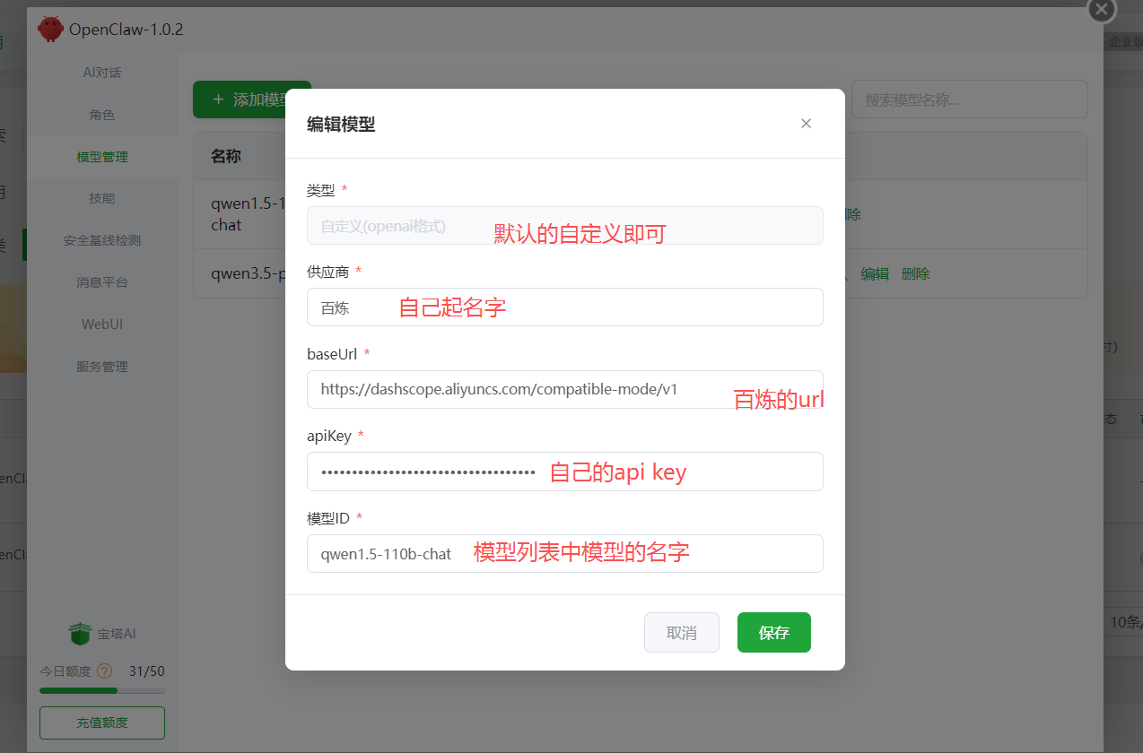Click the apiKey input field
1143x753 pixels.
click(565, 472)
